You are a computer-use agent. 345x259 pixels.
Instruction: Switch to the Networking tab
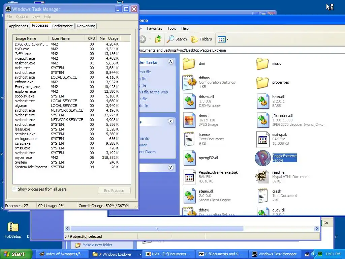click(86, 26)
